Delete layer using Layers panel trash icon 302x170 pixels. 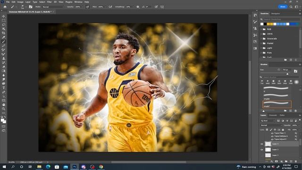pos(296,161)
